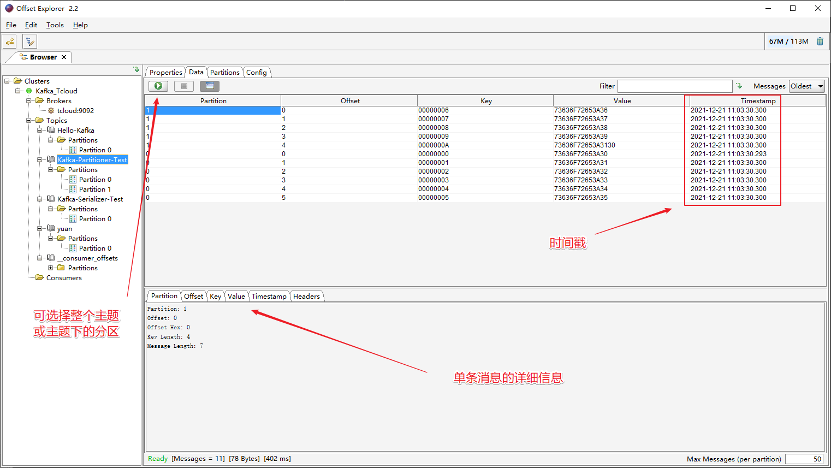
Task: Sort by the Partition column header
Action: pos(213,100)
